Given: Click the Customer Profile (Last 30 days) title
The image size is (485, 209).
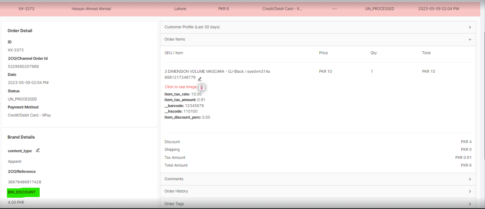Looking at the screenshot, I should click(x=192, y=27).
